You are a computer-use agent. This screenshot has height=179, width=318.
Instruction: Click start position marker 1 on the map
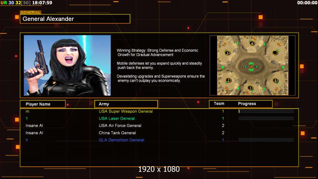point(250,88)
